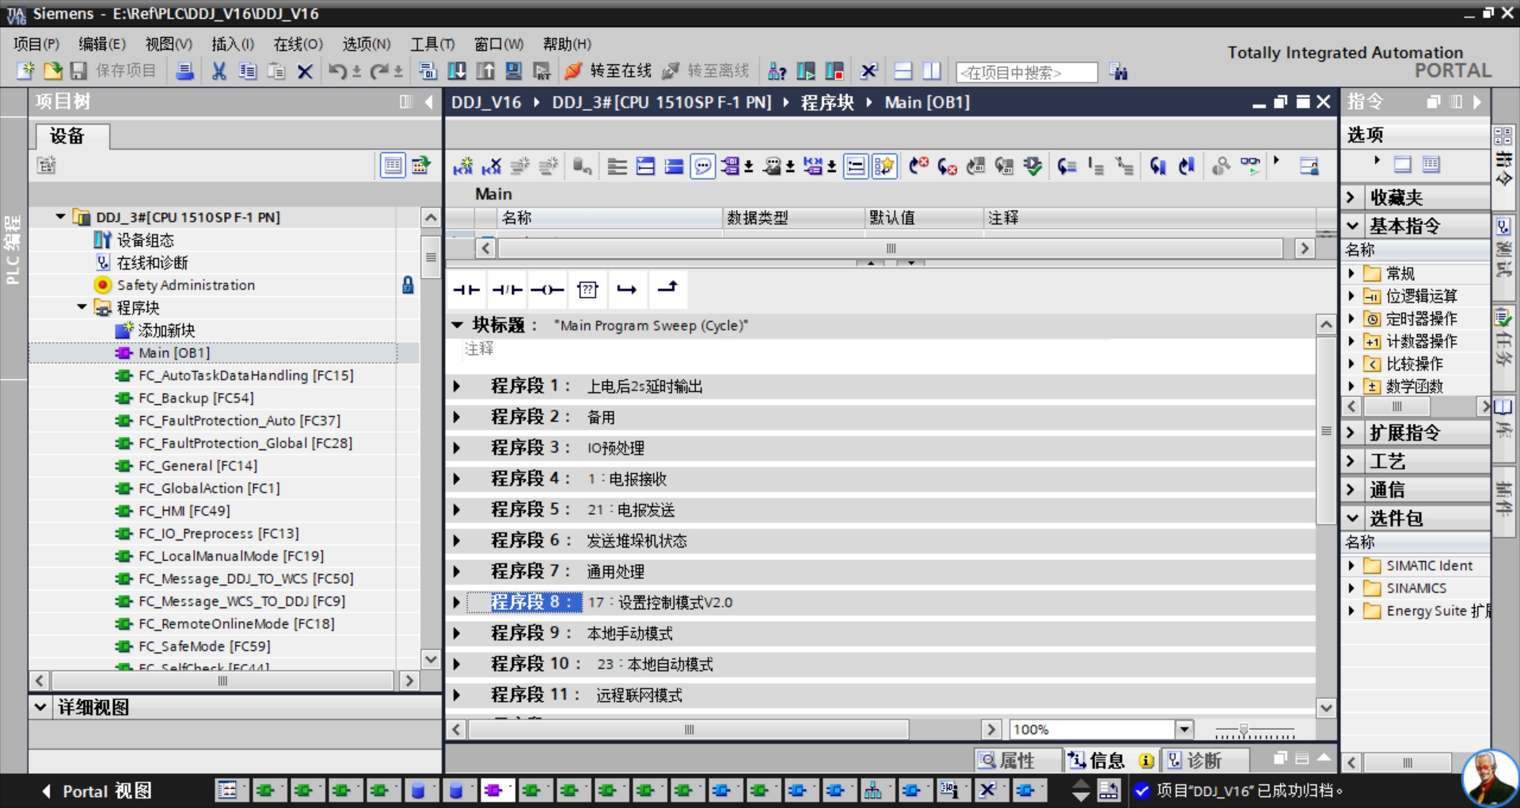Compile the project using the compile icon
This screenshot has height=808, width=1520.
click(428, 71)
